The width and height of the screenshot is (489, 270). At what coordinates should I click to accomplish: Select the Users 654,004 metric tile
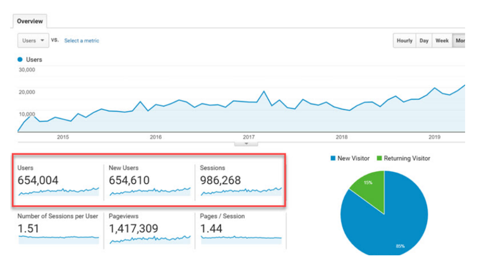point(57,180)
